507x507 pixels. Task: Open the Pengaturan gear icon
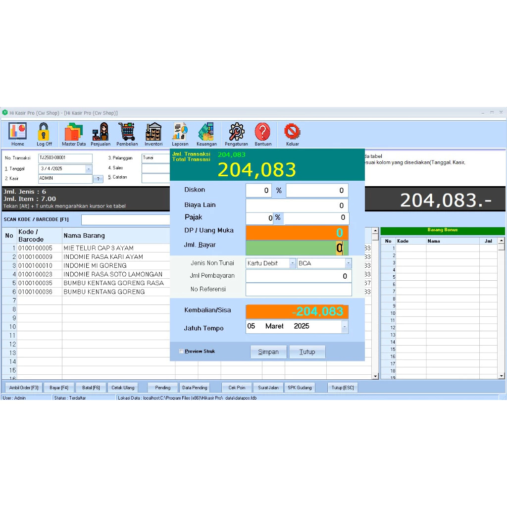(236, 134)
